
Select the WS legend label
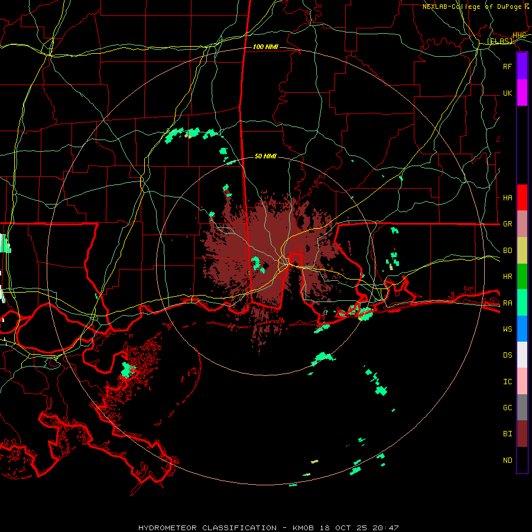pos(508,329)
